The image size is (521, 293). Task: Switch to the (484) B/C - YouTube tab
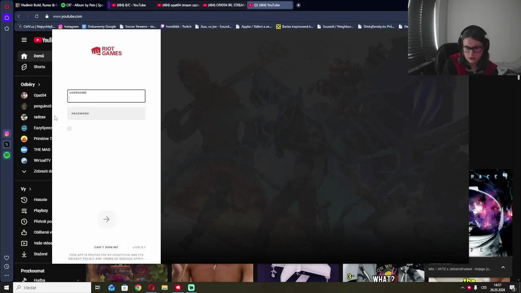point(131,5)
